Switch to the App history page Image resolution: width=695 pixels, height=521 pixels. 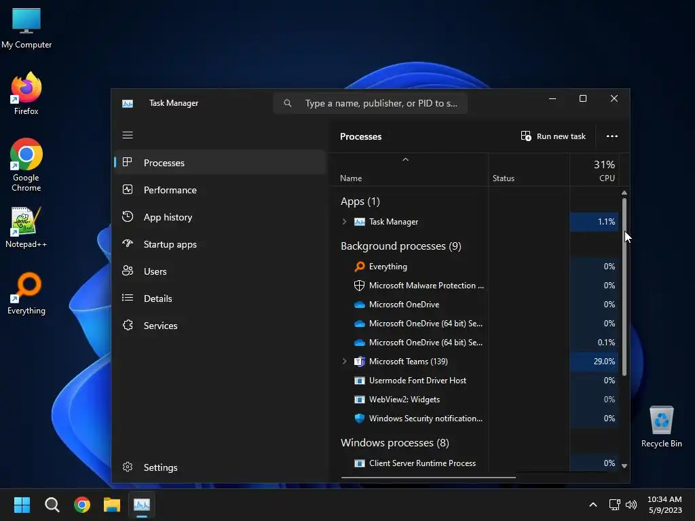[221, 216]
